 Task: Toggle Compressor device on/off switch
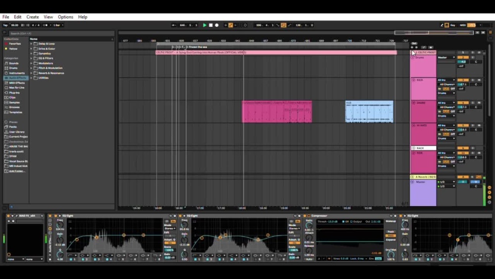pos(305,216)
